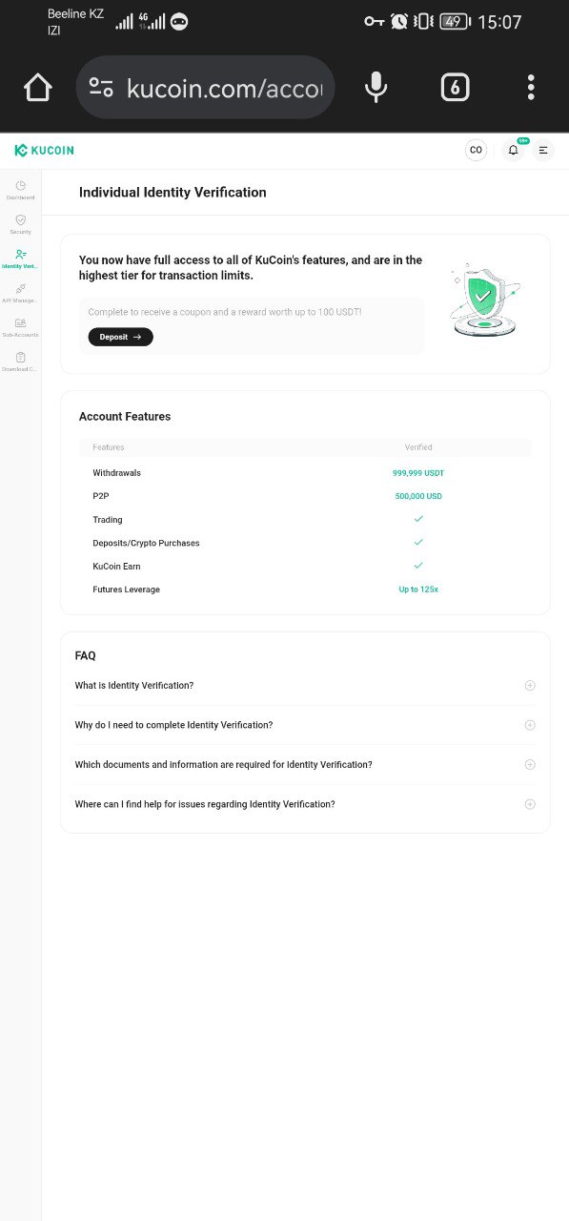This screenshot has height=1221, width=569.
Task: Tap the browser home icon
Action: [38, 88]
